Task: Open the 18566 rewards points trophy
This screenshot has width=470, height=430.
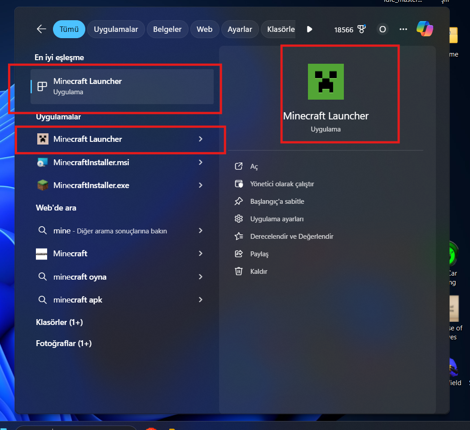Action: tap(350, 29)
